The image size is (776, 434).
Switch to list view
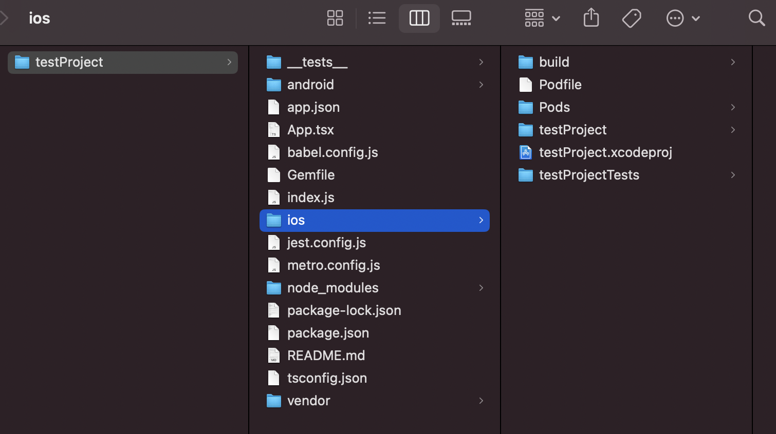pyautogui.click(x=377, y=18)
